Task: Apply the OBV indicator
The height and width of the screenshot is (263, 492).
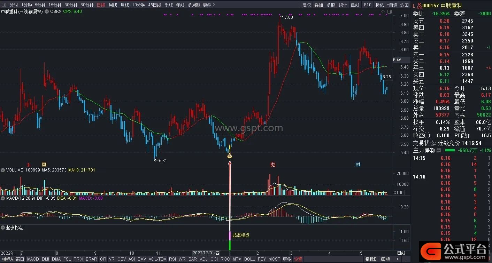Action: [x=122, y=259]
